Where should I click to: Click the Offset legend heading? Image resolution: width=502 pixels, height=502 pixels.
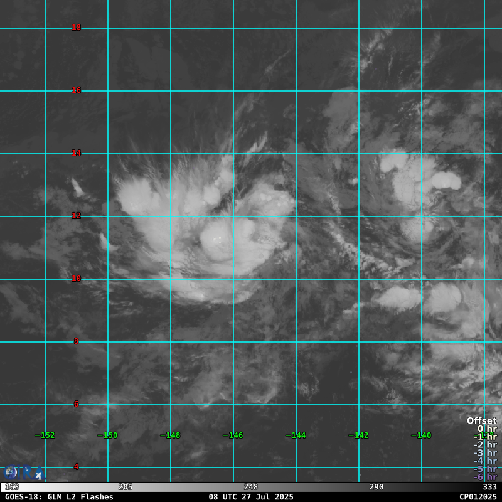pyautogui.click(x=481, y=420)
